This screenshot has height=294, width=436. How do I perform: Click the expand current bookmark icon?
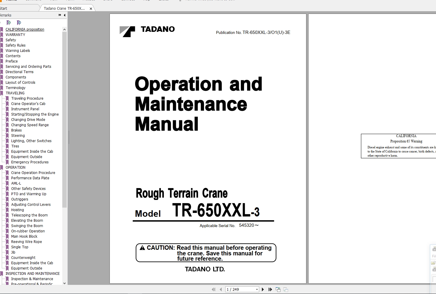pos(19,22)
